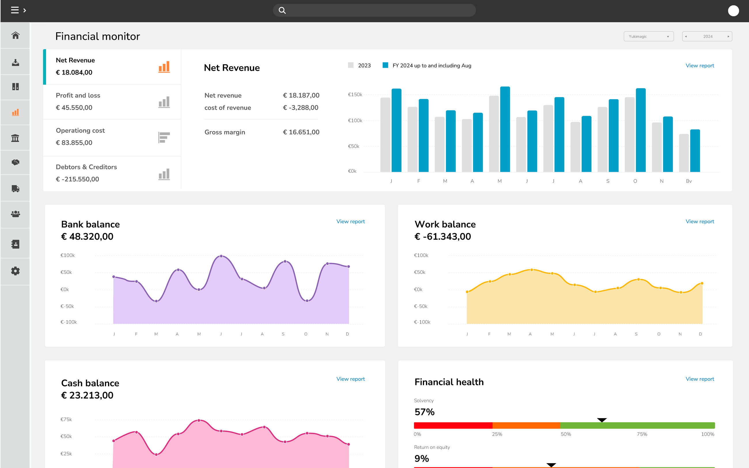749x468 pixels.
Task: Select the Contacts address book icon
Action: point(15,244)
